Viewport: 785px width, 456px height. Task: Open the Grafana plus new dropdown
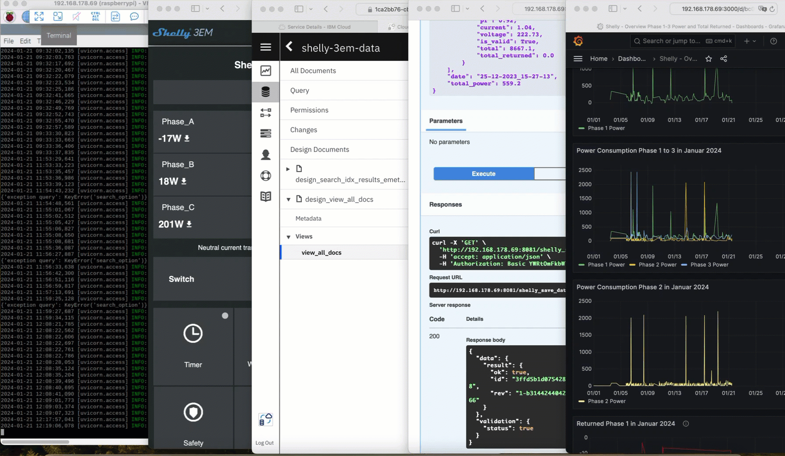(750, 41)
